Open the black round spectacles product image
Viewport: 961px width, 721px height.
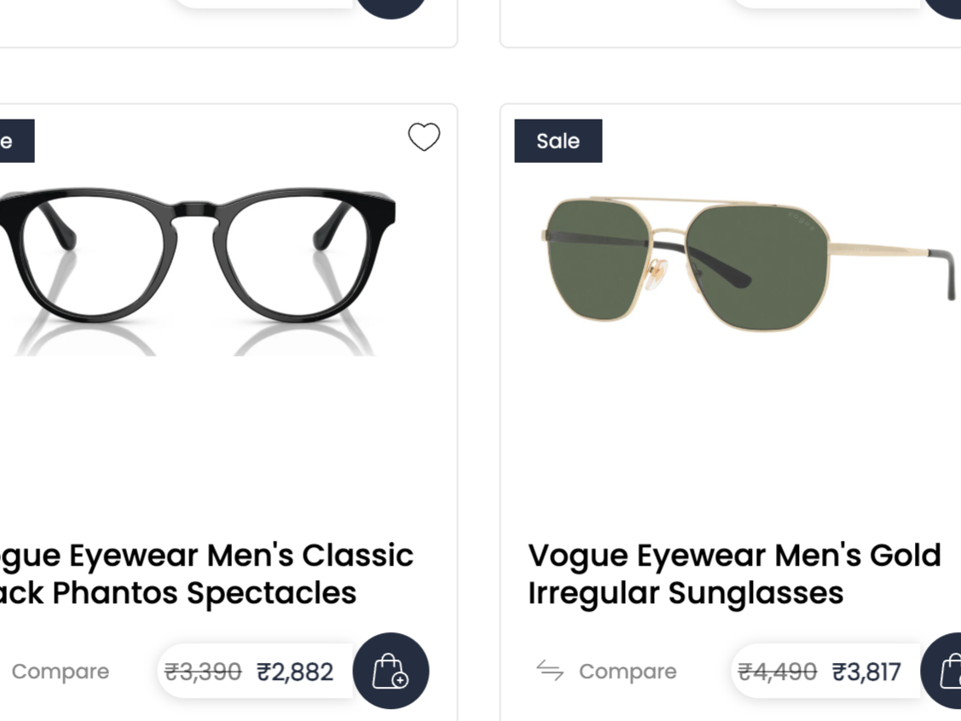(197, 271)
